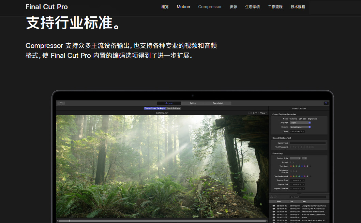Screen dimensions: 361x223
Task: Click the End column header
Action: coord(291,202)
